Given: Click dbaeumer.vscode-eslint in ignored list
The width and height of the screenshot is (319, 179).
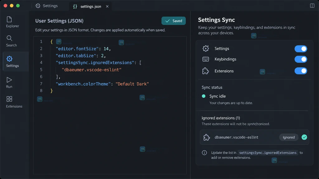Looking at the screenshot, I should 236,137.
